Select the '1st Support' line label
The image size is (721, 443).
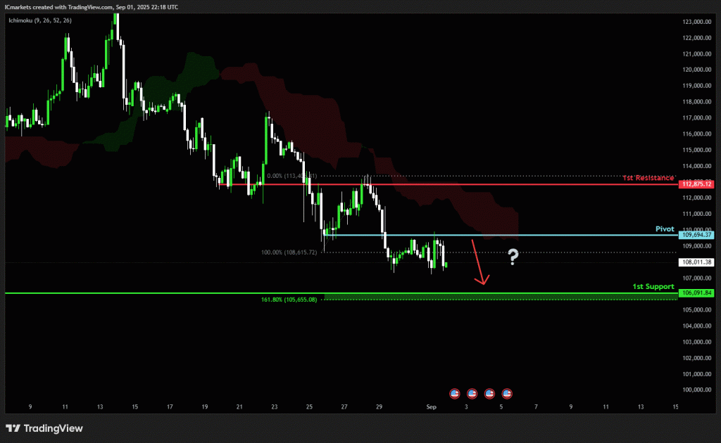coord(653,286)
